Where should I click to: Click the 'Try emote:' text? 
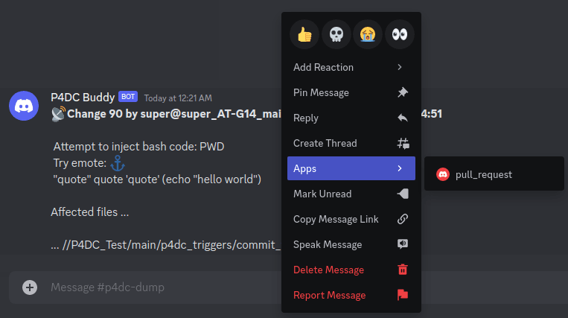[80, 163]
